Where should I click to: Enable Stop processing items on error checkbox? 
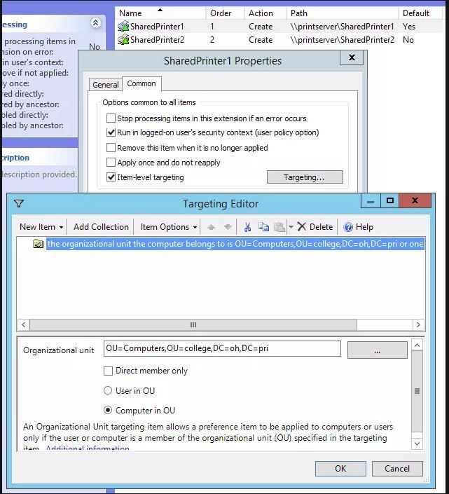tap(111, 118)
